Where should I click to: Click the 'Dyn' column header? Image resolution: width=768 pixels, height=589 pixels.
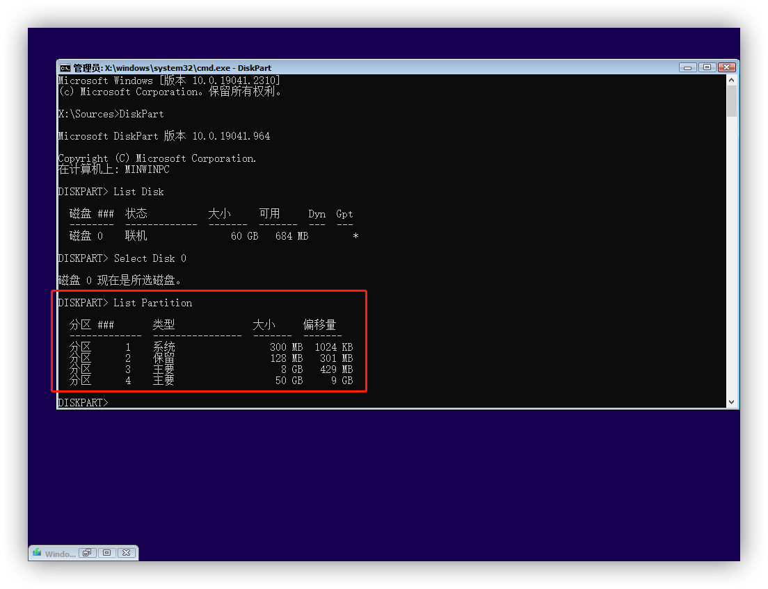(317, 214)
